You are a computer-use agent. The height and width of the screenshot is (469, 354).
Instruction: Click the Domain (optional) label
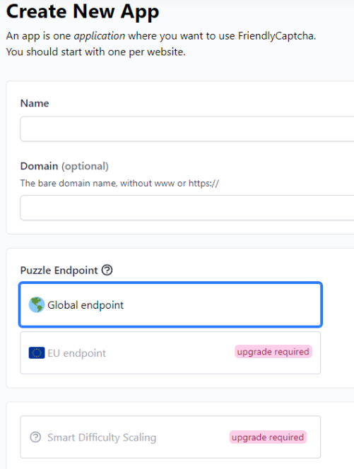pyautogui.click(x=64, y=166)
